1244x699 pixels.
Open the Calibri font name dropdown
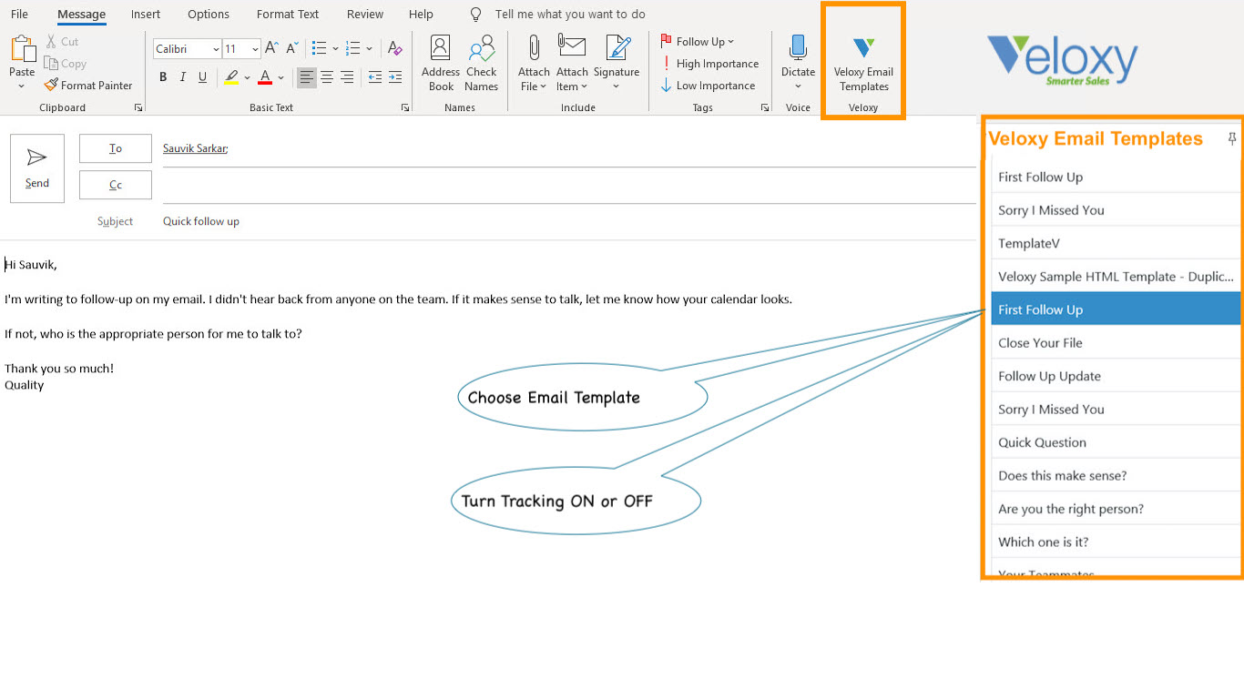[217, 49]
